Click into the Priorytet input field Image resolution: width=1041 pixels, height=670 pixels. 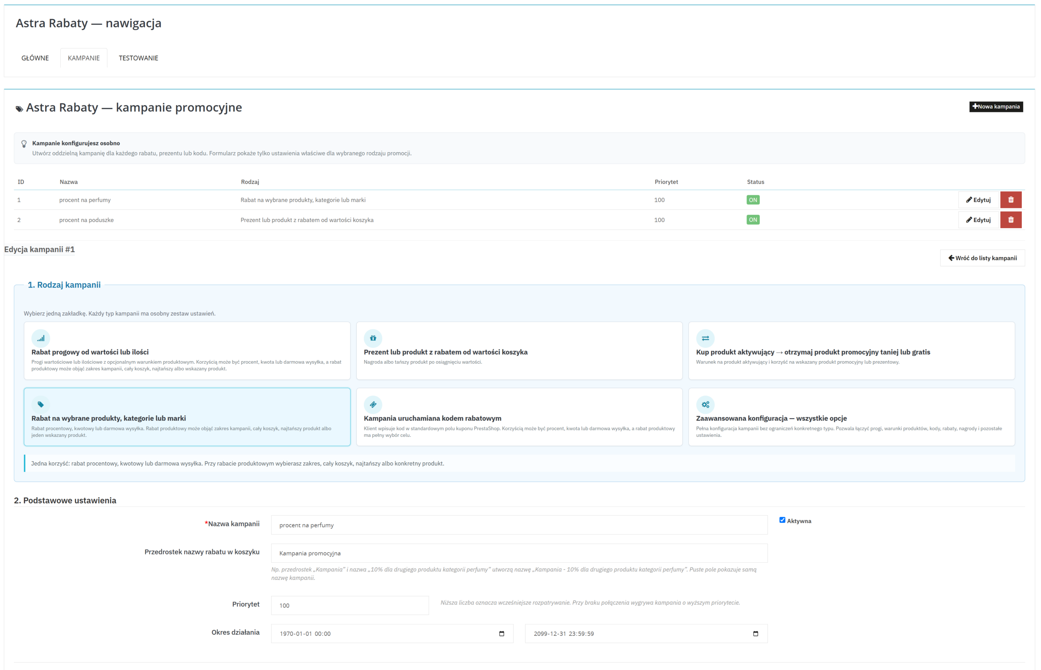tap(350, 605)
